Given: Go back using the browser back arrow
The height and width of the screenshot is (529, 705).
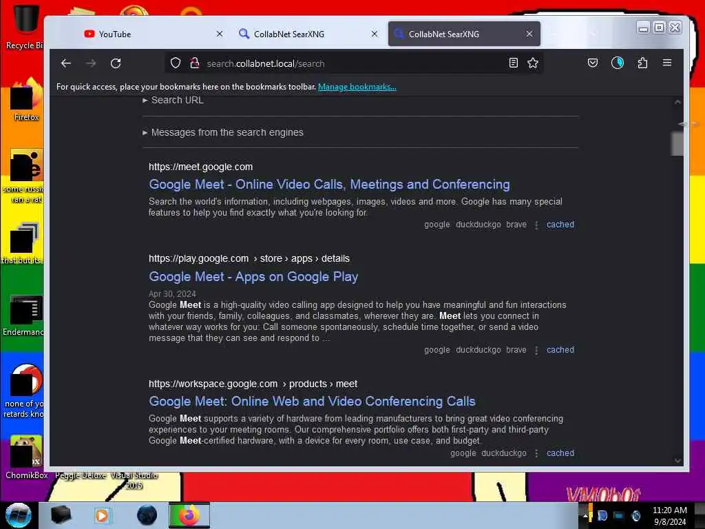Looking at the screenshot, I should click(66, 63).
